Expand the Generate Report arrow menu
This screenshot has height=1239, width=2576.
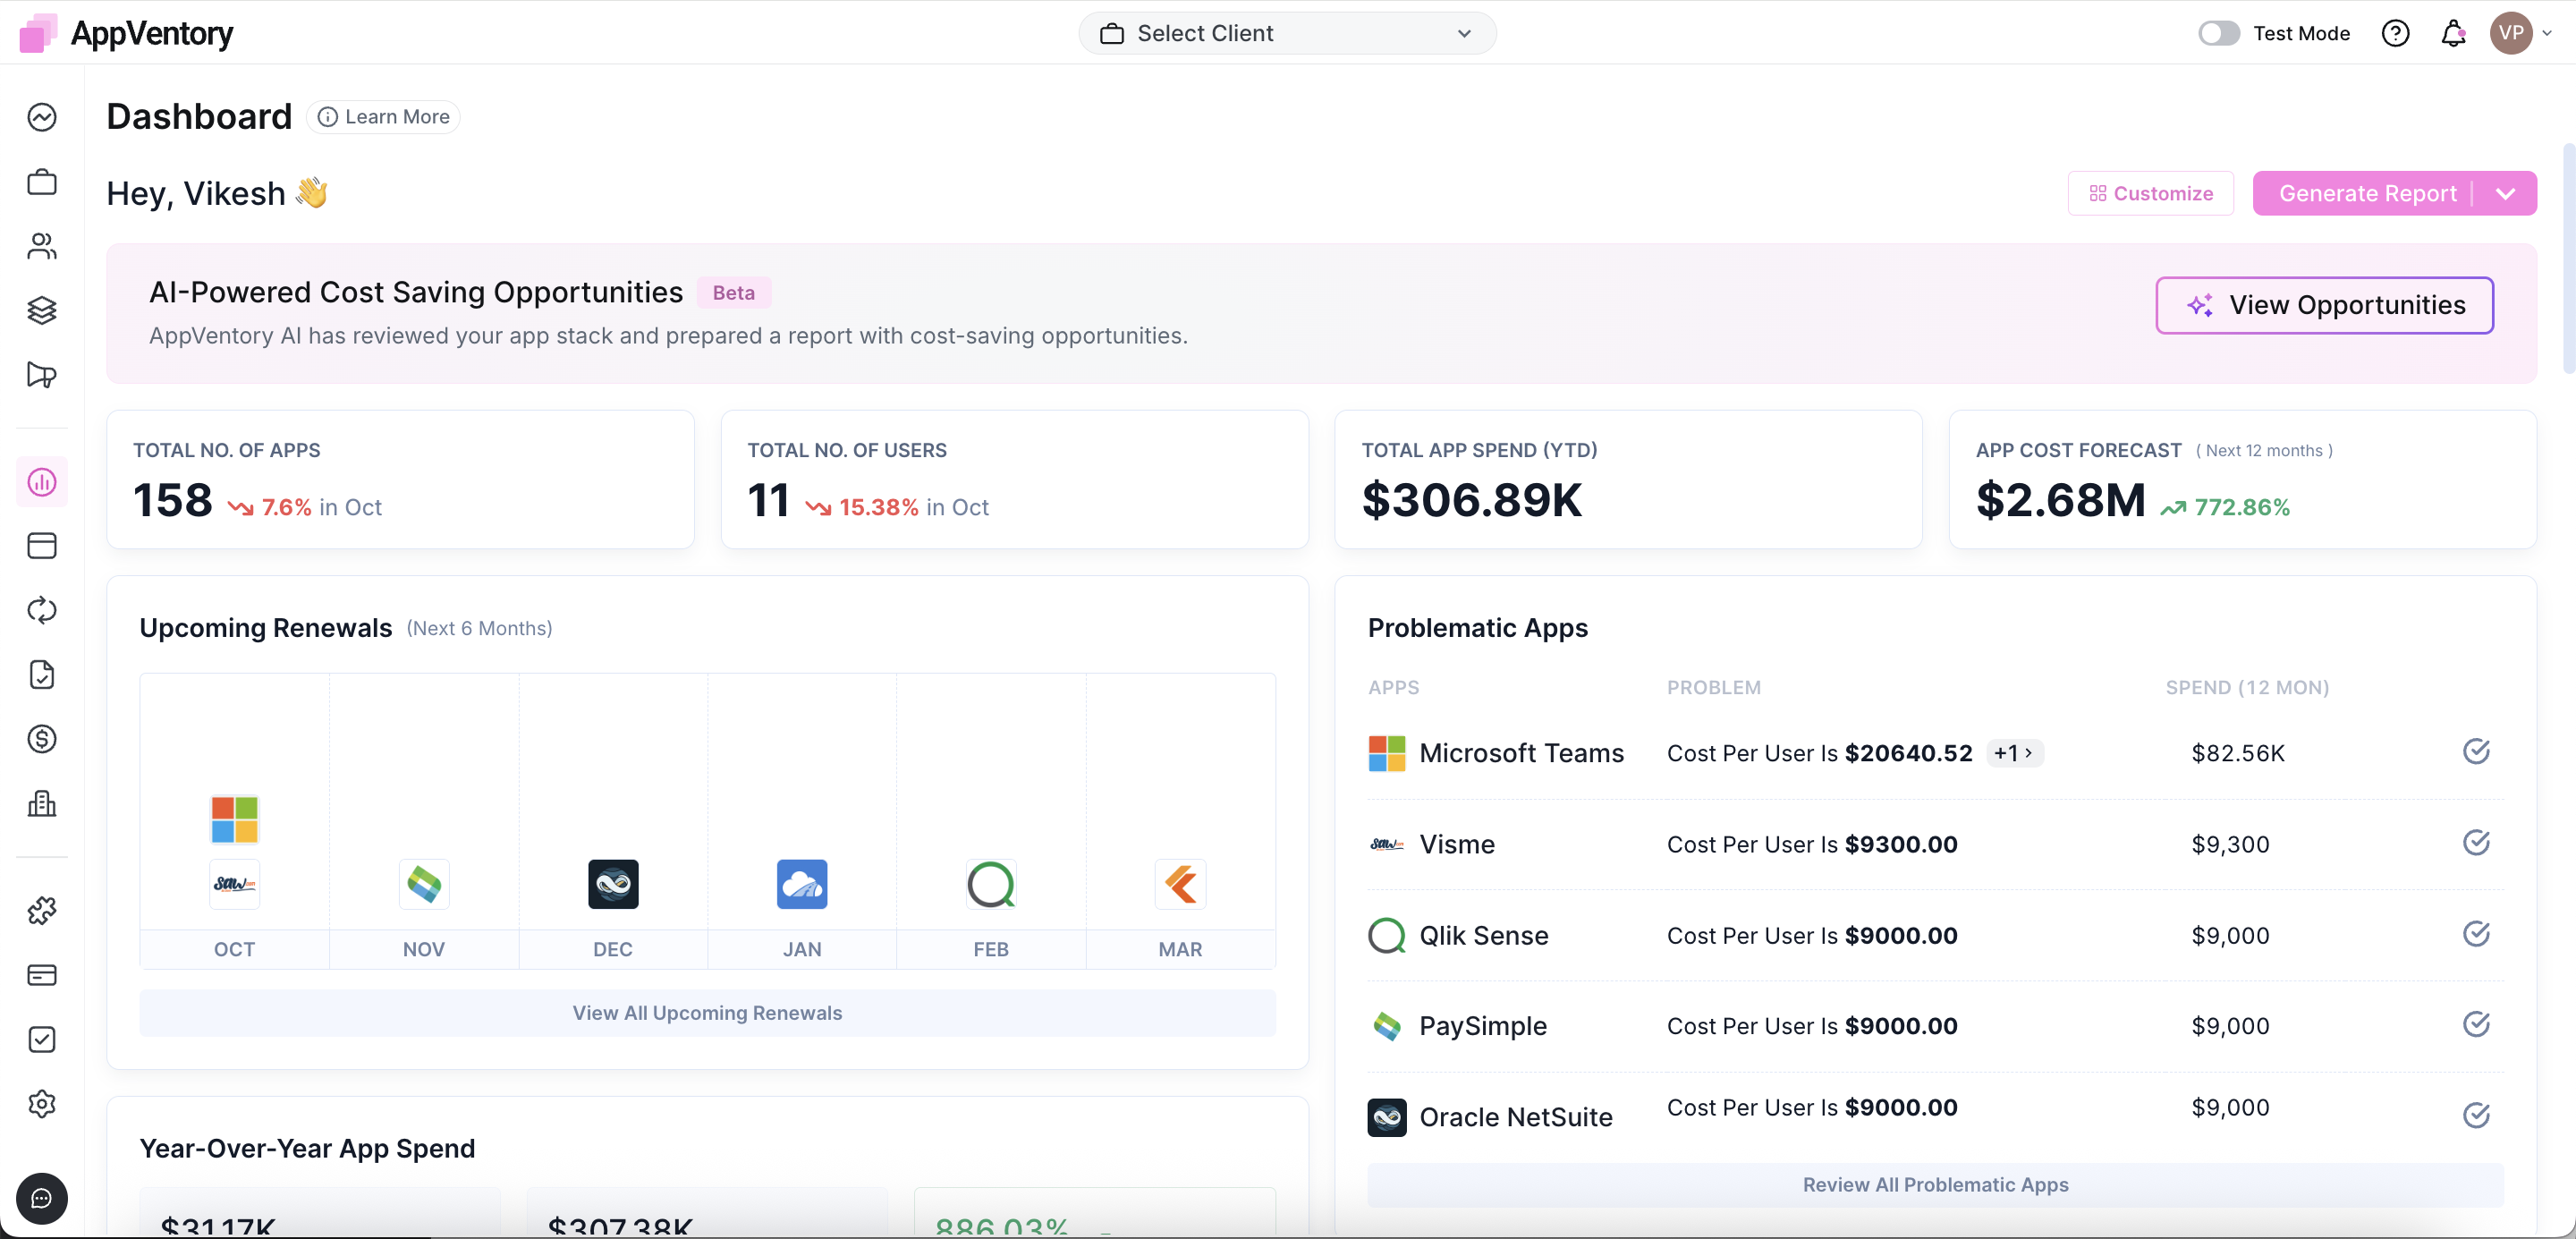click(x=2504, y=194)
